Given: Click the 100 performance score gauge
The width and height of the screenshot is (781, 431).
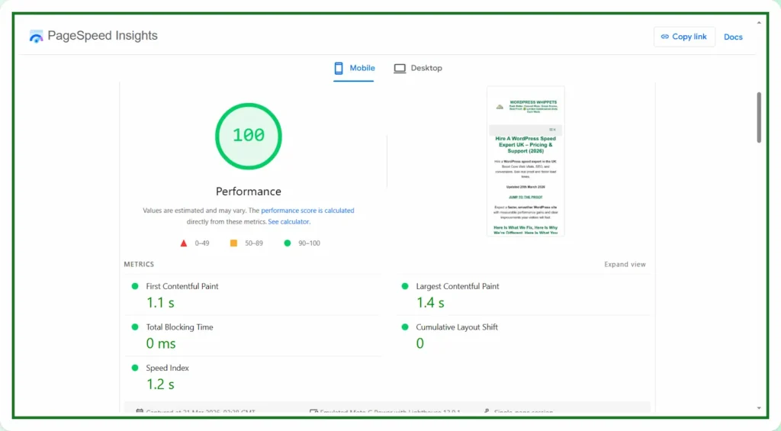Looking at the screenshot, I should 249,136.
